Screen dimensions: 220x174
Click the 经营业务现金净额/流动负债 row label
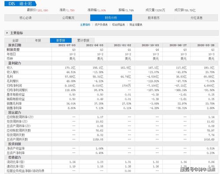(x=26, y=171)
